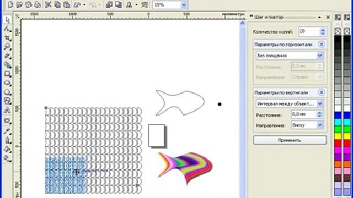The height and width of the screenshot is (198, 353).
Task: Click the Export icon in the toolbar
Action: tap(119, 4)
